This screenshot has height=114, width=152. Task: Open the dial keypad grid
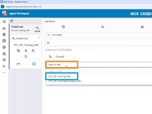(26, 56)
